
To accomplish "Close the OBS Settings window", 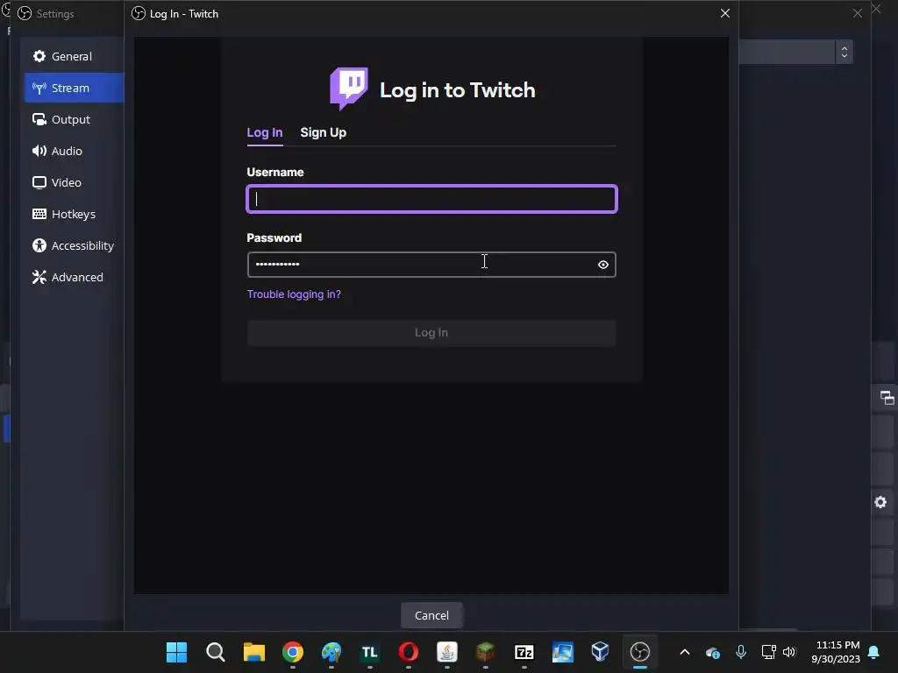I will pos(858,13).
